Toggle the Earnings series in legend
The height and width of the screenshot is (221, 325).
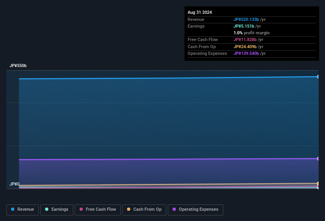pos(57,210)
